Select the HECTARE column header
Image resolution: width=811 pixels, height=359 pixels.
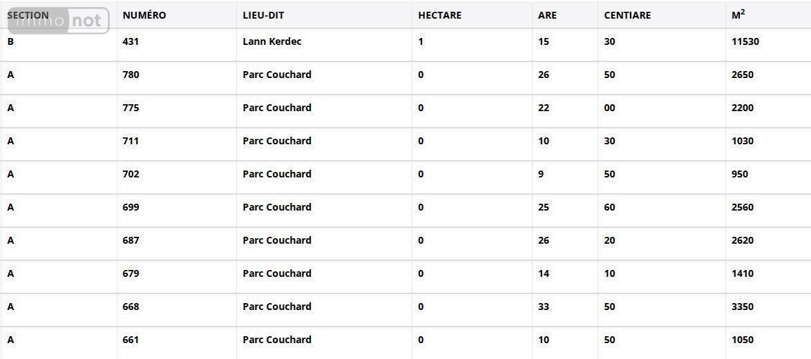click(439, 15)
